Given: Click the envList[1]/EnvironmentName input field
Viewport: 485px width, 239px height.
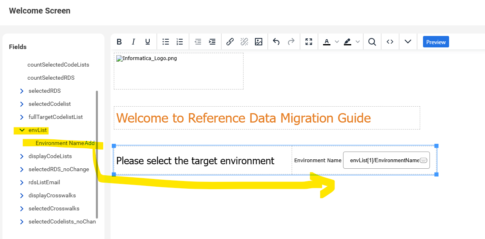Looking at the screenshot, I should click(386, 160).
